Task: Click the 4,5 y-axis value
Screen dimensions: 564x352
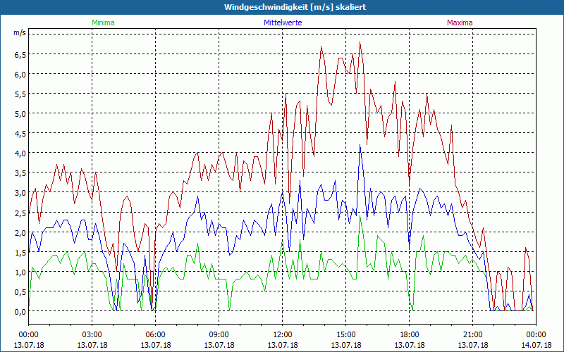Action: point(20,133)
